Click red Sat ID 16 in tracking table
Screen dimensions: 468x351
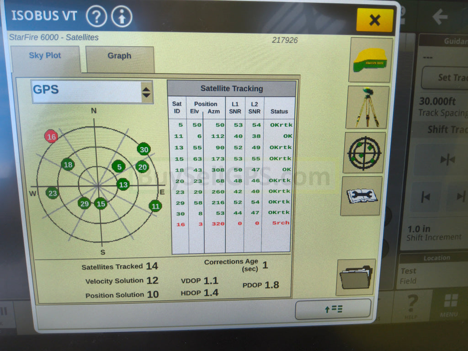181,224
